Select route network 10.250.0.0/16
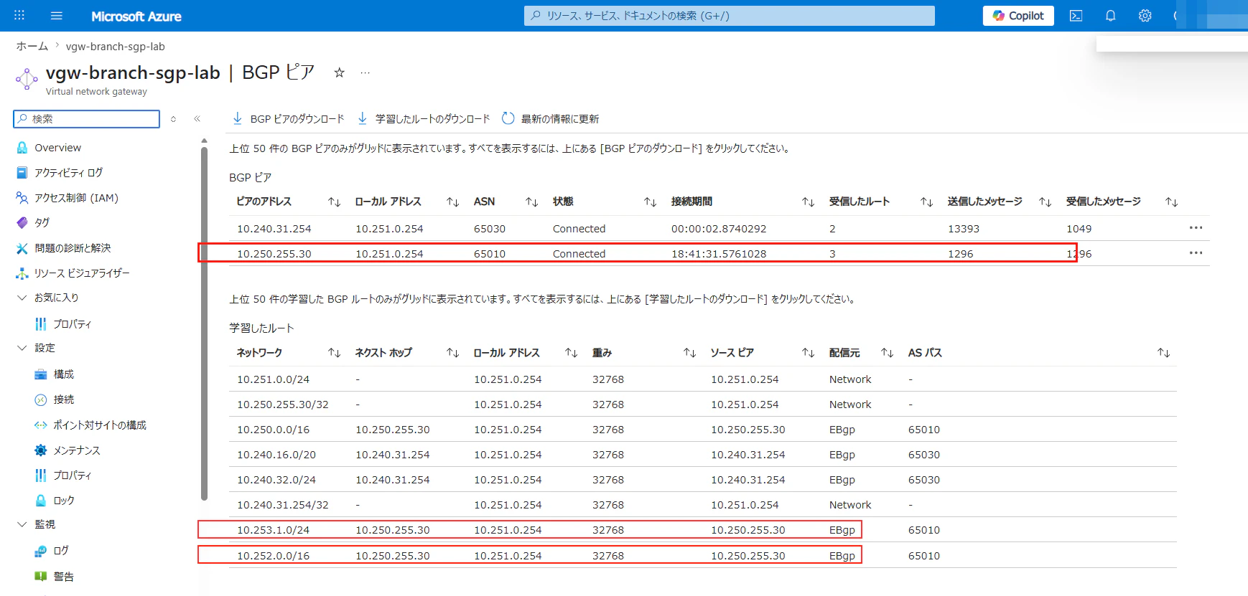The width and height of the screenshot is (1248, 596). 274,430
